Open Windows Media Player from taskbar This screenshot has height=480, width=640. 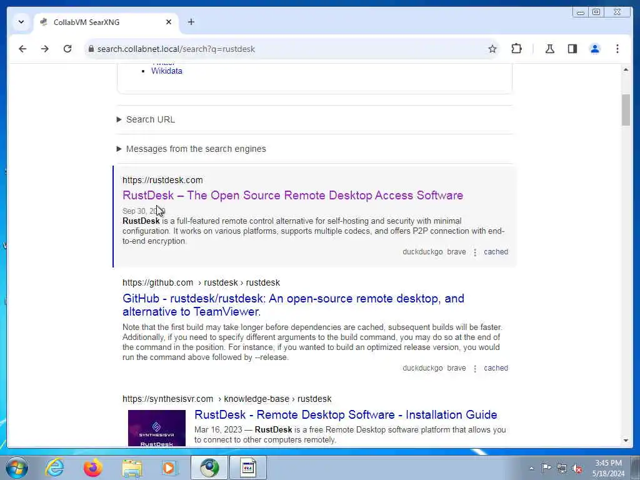[x=169, y=467]
